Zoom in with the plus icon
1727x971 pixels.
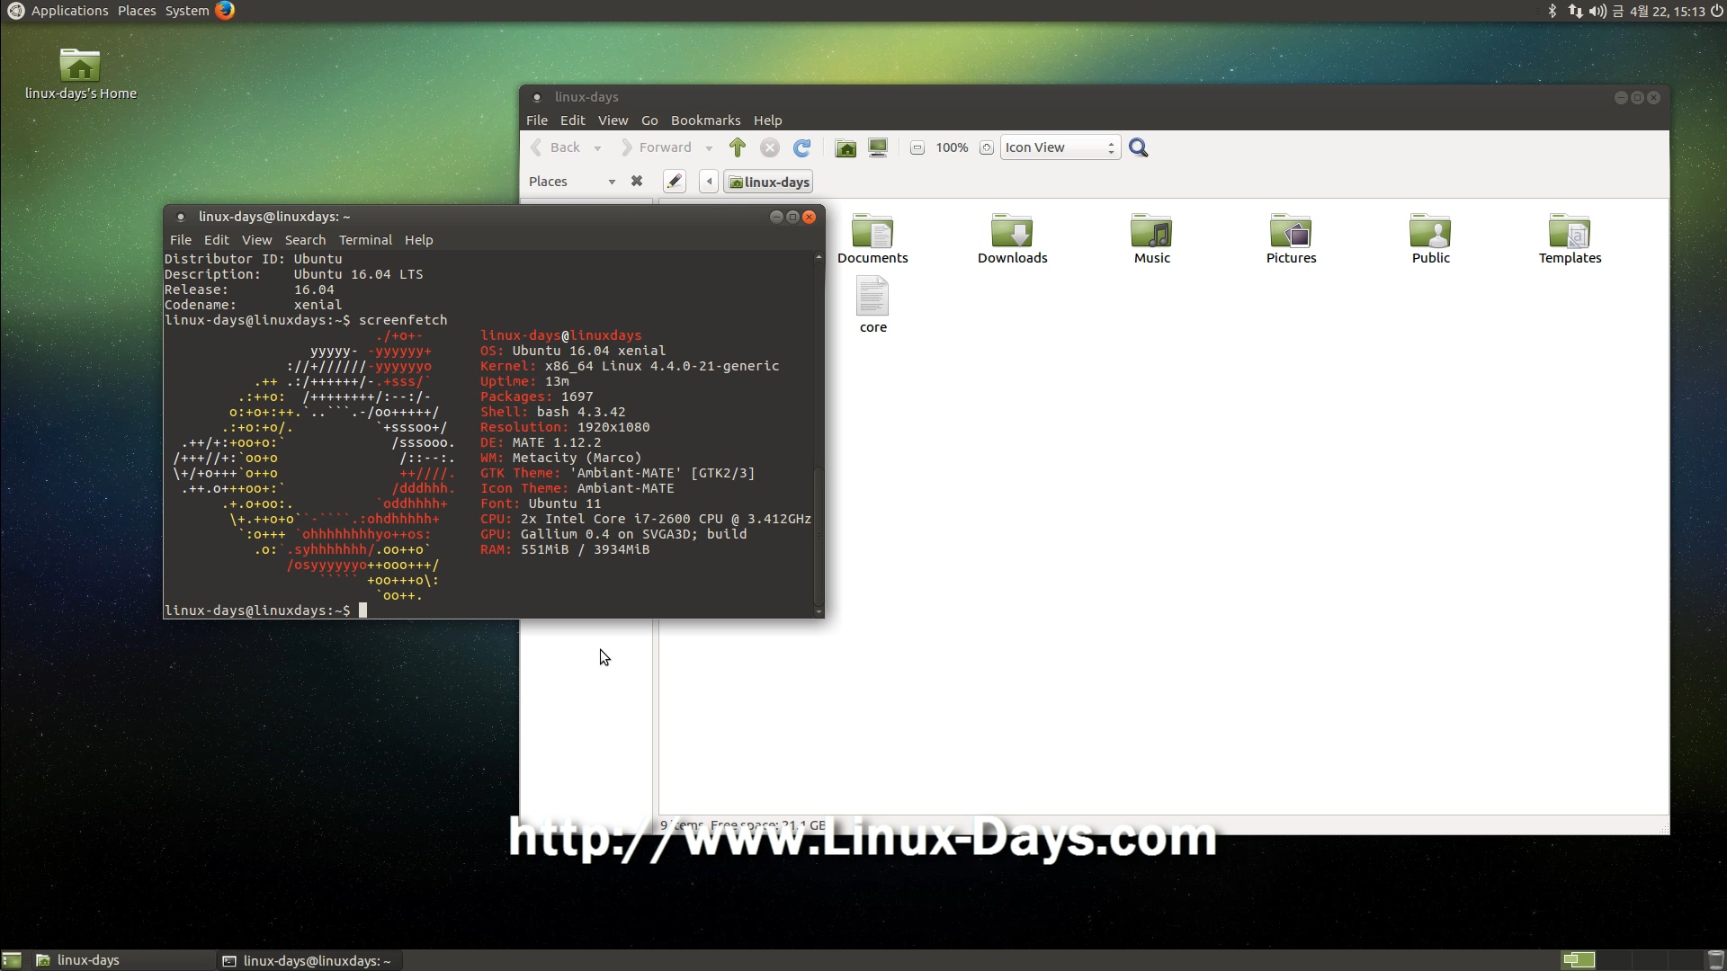(x=987, y=147)
